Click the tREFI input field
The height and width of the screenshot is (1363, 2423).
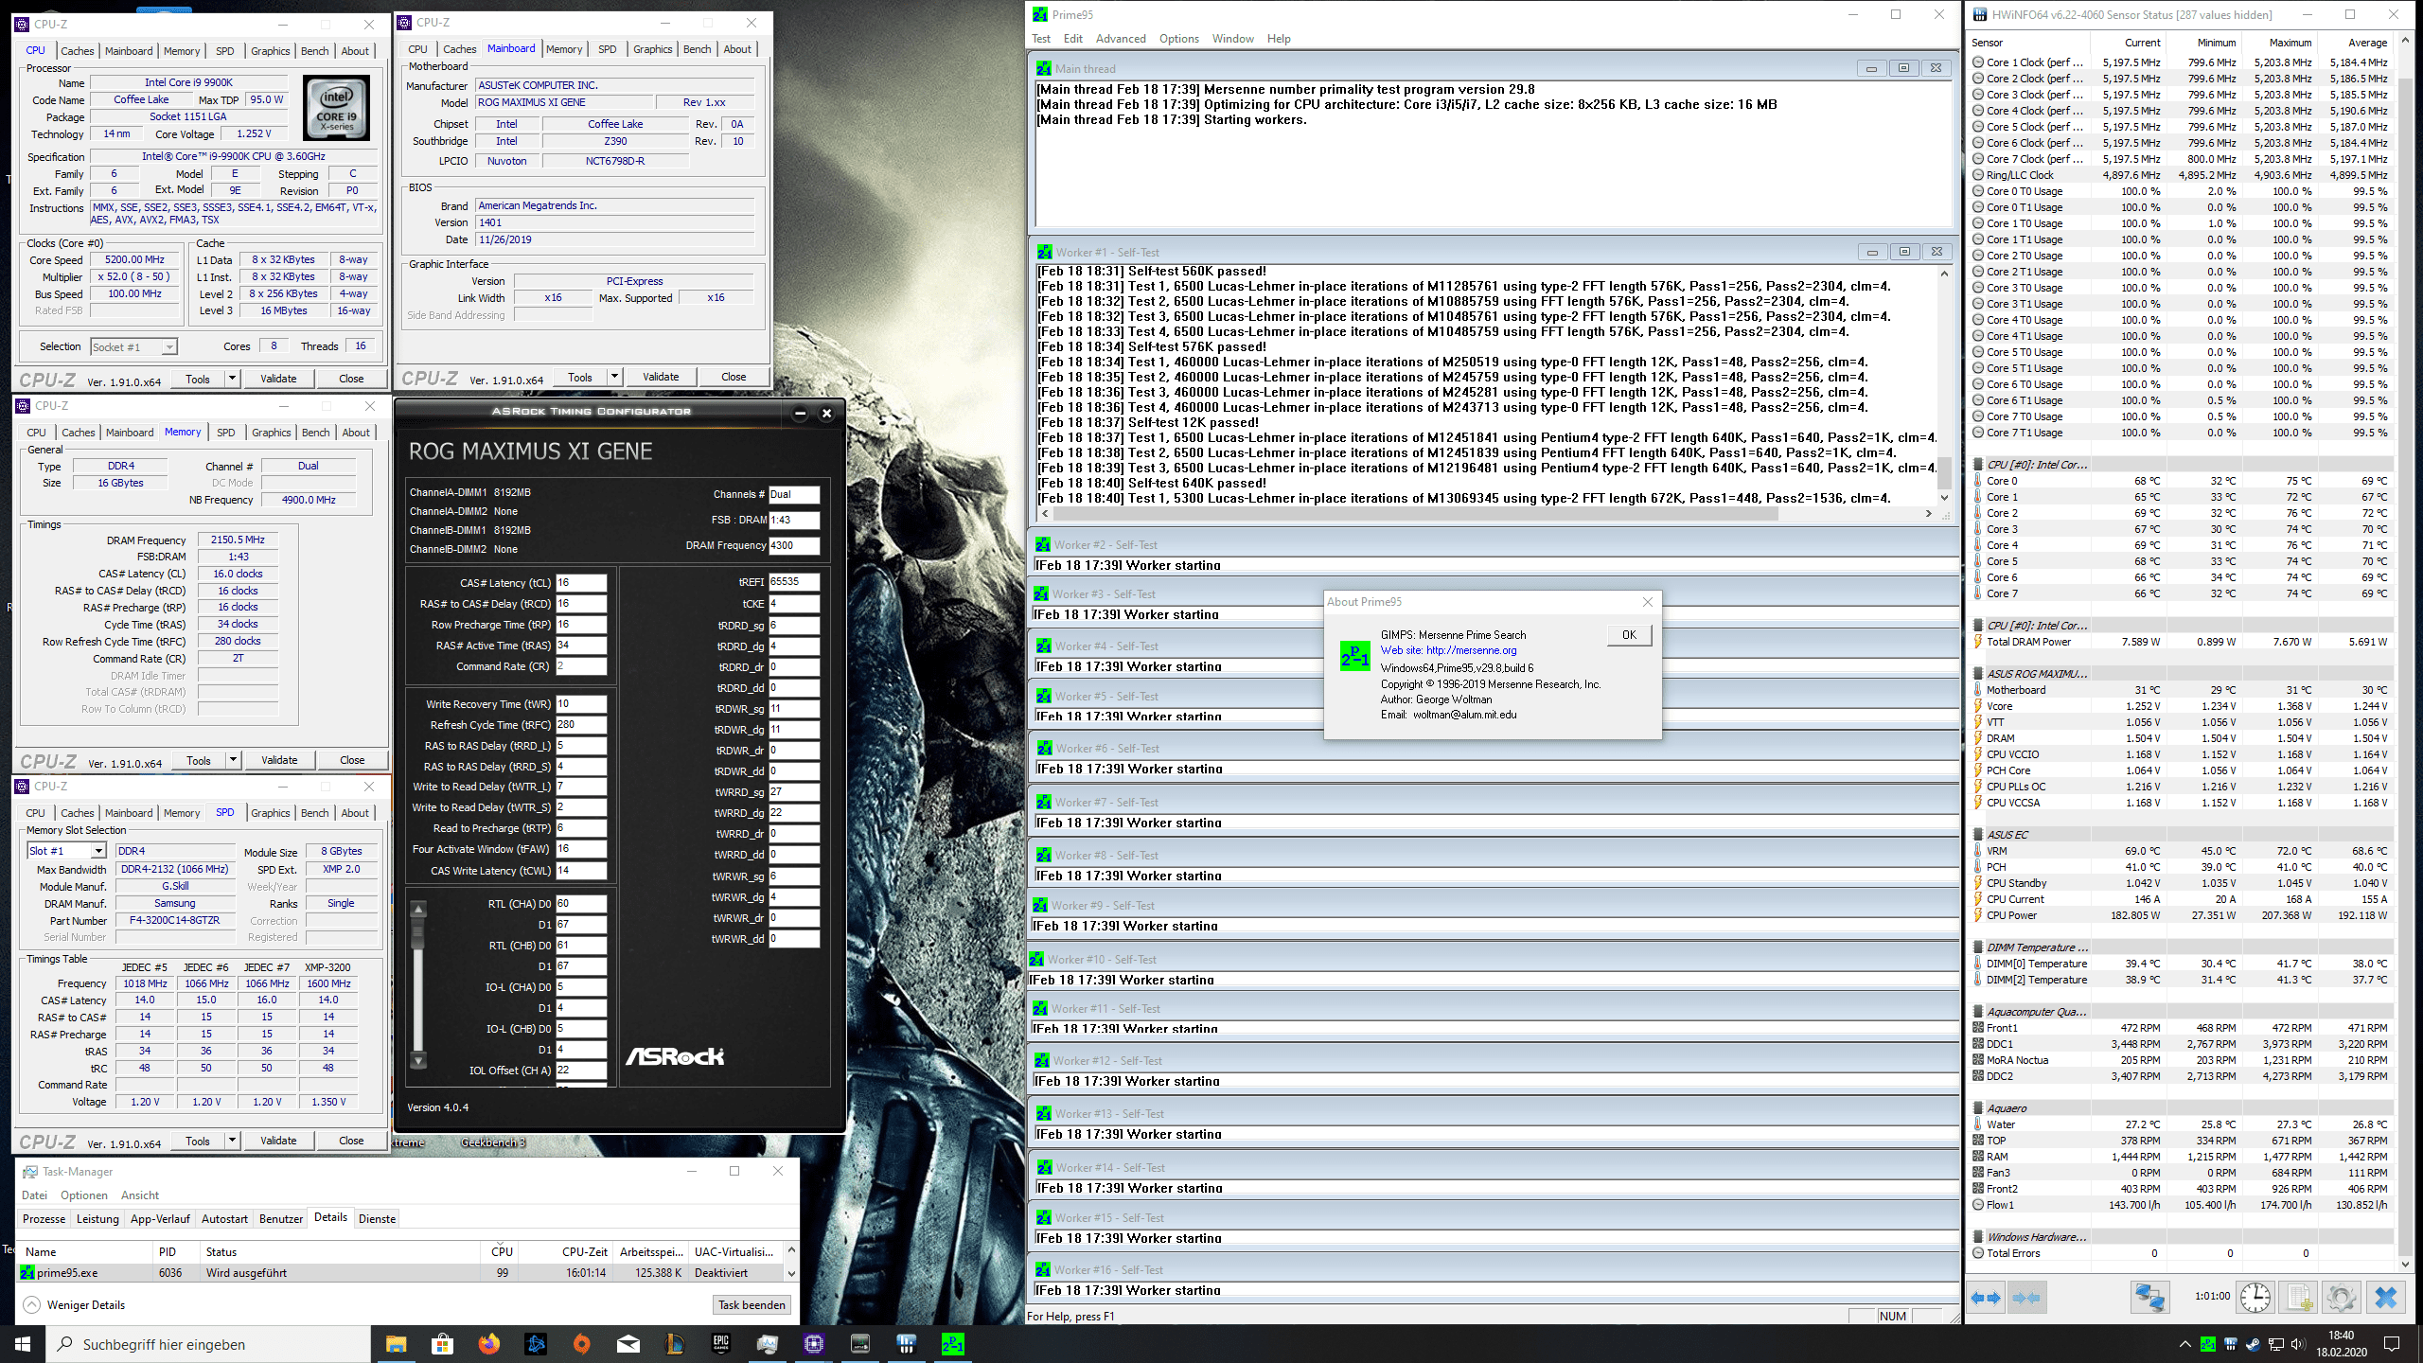point(793,582)
